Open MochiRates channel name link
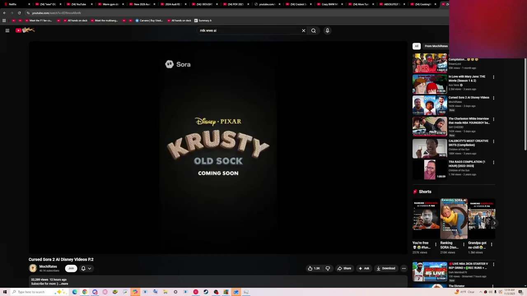527x296 pixels. coord(48,267)
